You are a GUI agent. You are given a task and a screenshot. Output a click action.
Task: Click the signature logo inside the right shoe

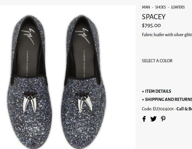(x=82, y=35)
